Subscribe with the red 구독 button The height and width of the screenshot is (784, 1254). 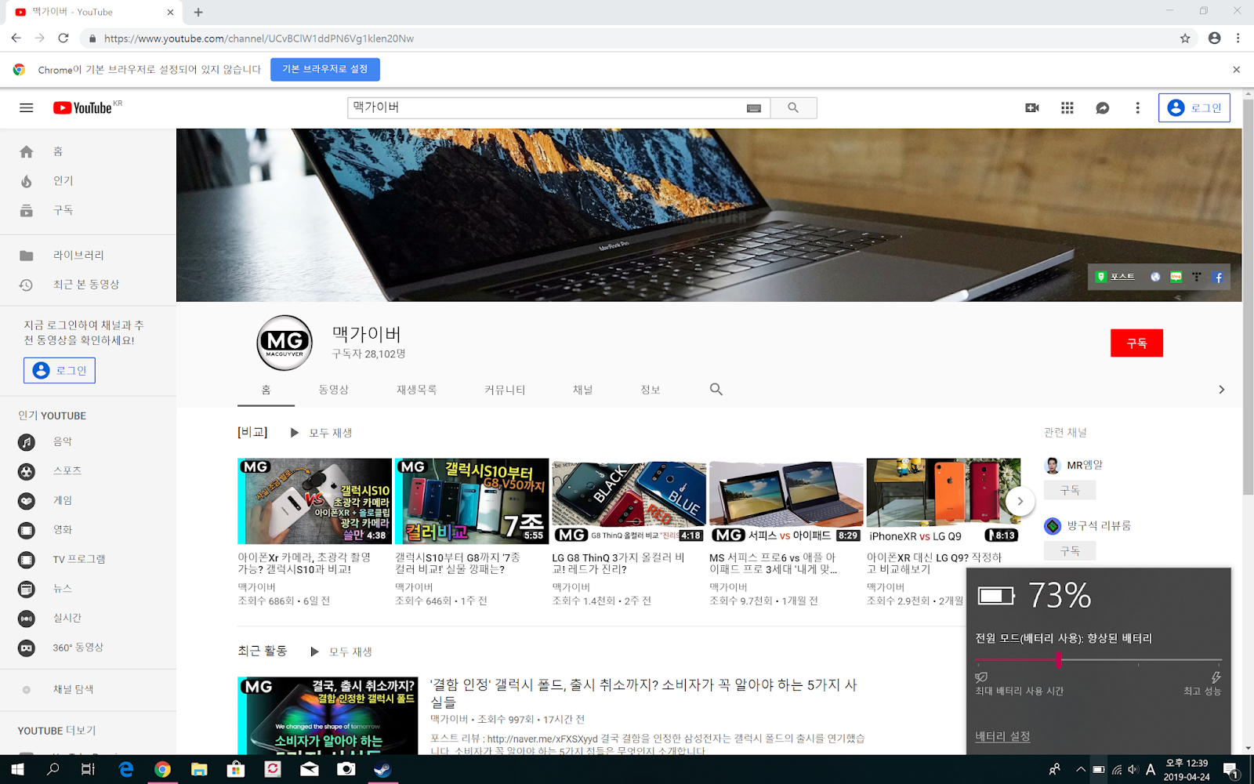[1136, 343]
